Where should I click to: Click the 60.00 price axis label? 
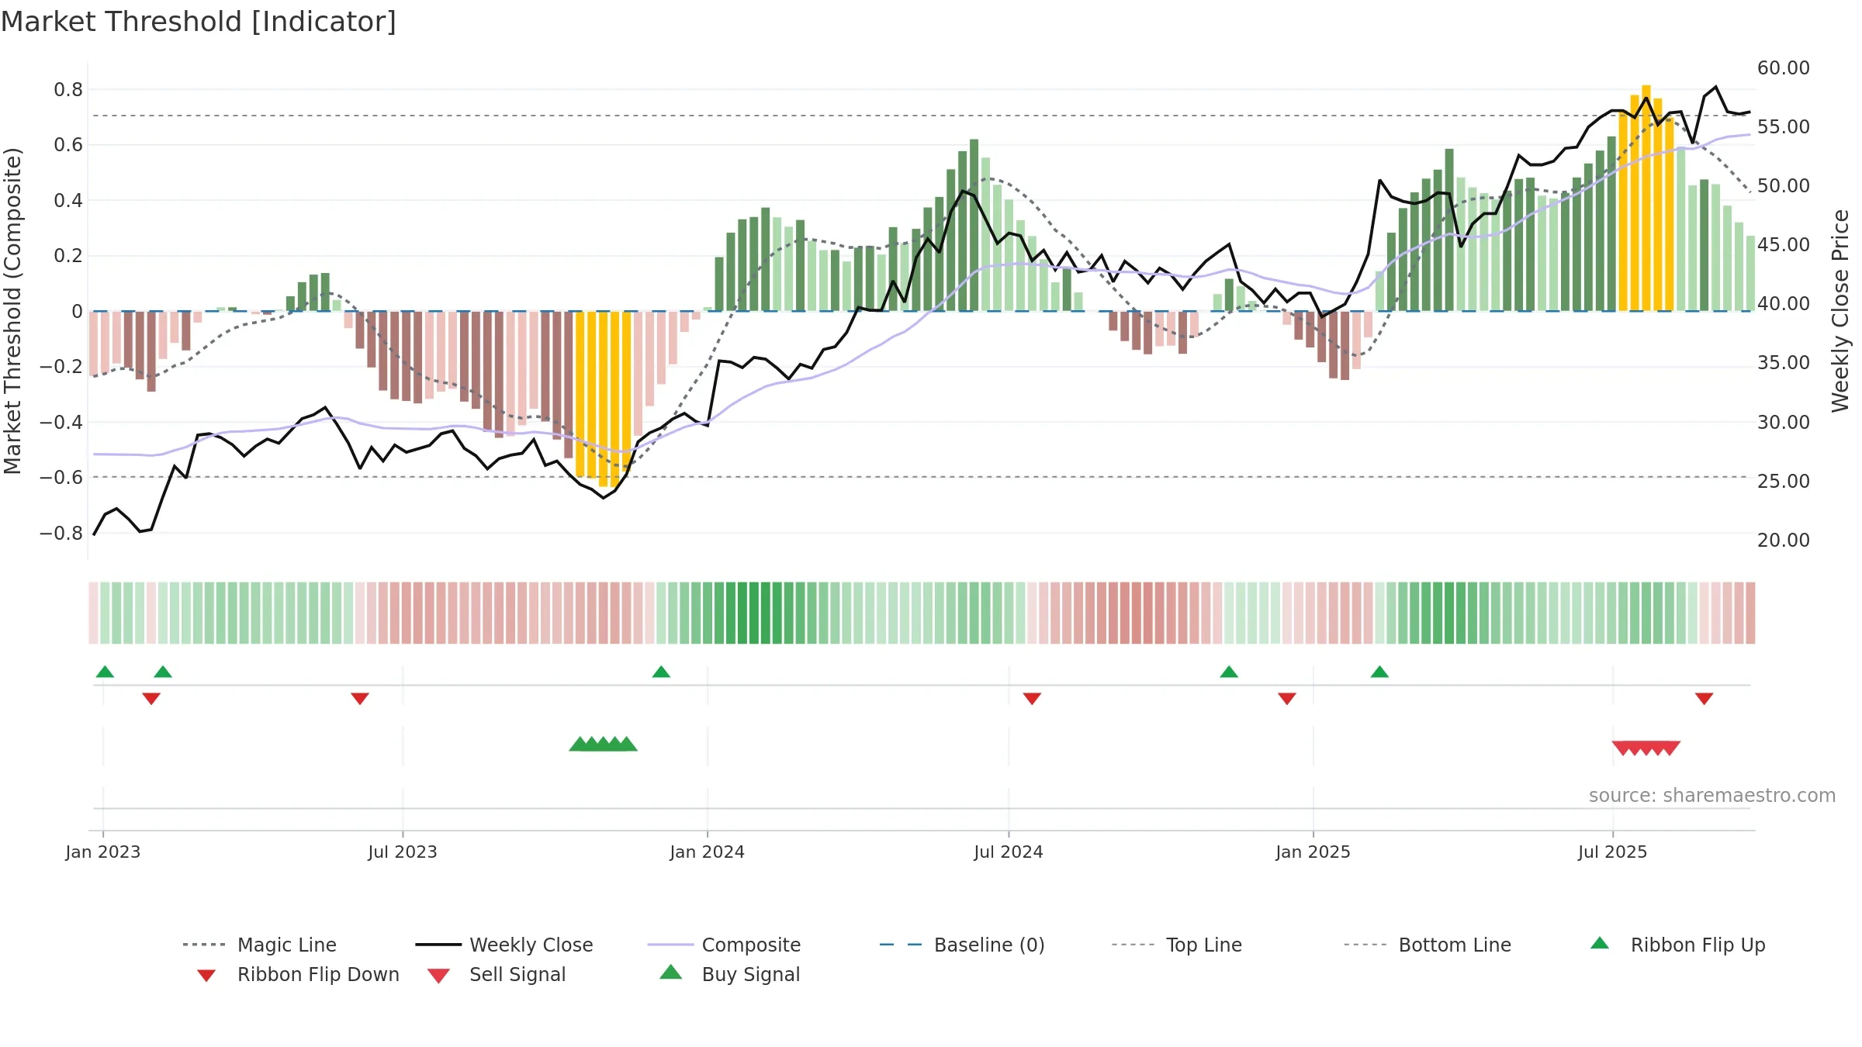(x=1783, y=68)
